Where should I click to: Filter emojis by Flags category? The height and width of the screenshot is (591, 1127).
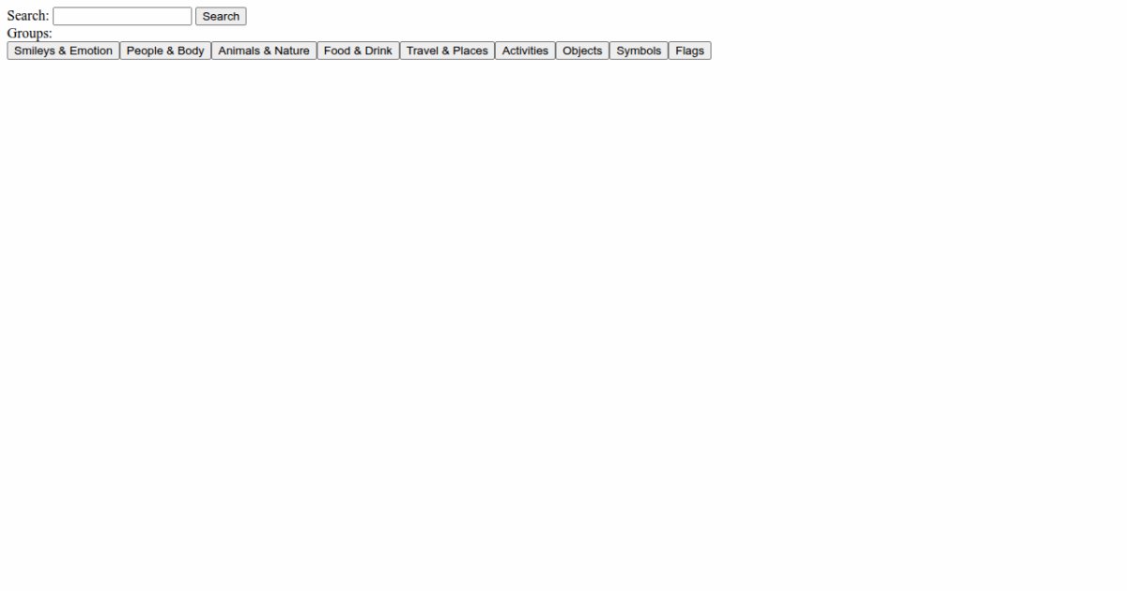coord(689,51)
